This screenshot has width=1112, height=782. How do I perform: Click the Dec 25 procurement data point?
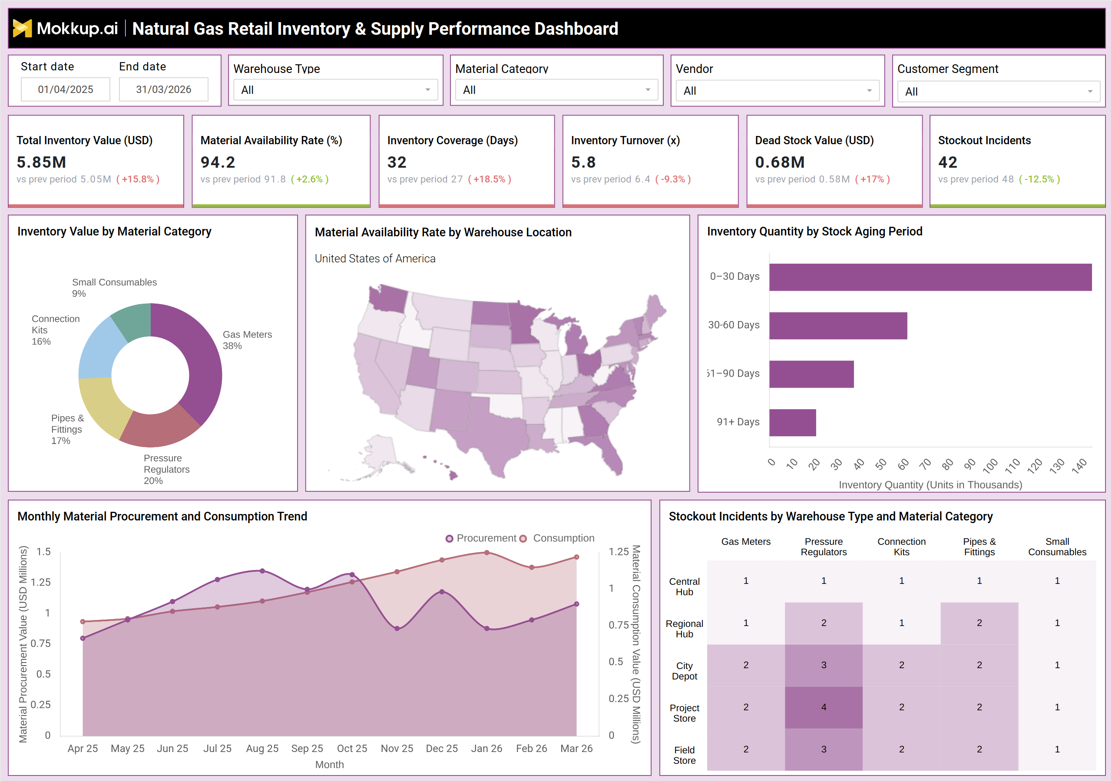[442, 592]
